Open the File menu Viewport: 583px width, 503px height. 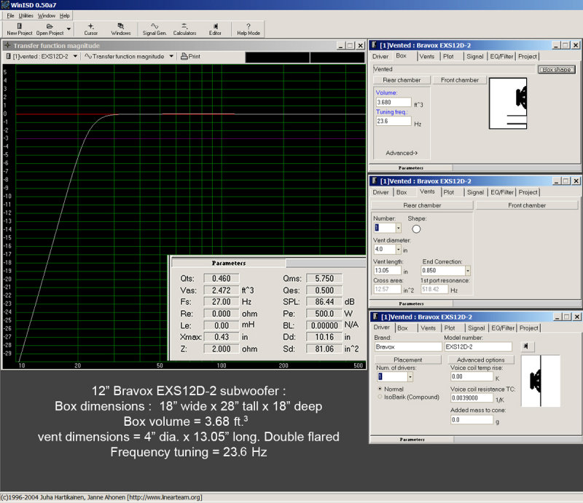coord(10,15)
